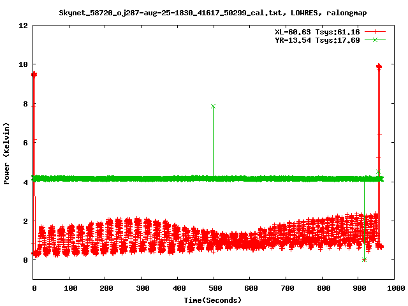
Task: Click the red XL legend line sample
Action: (x=375, y=32)
